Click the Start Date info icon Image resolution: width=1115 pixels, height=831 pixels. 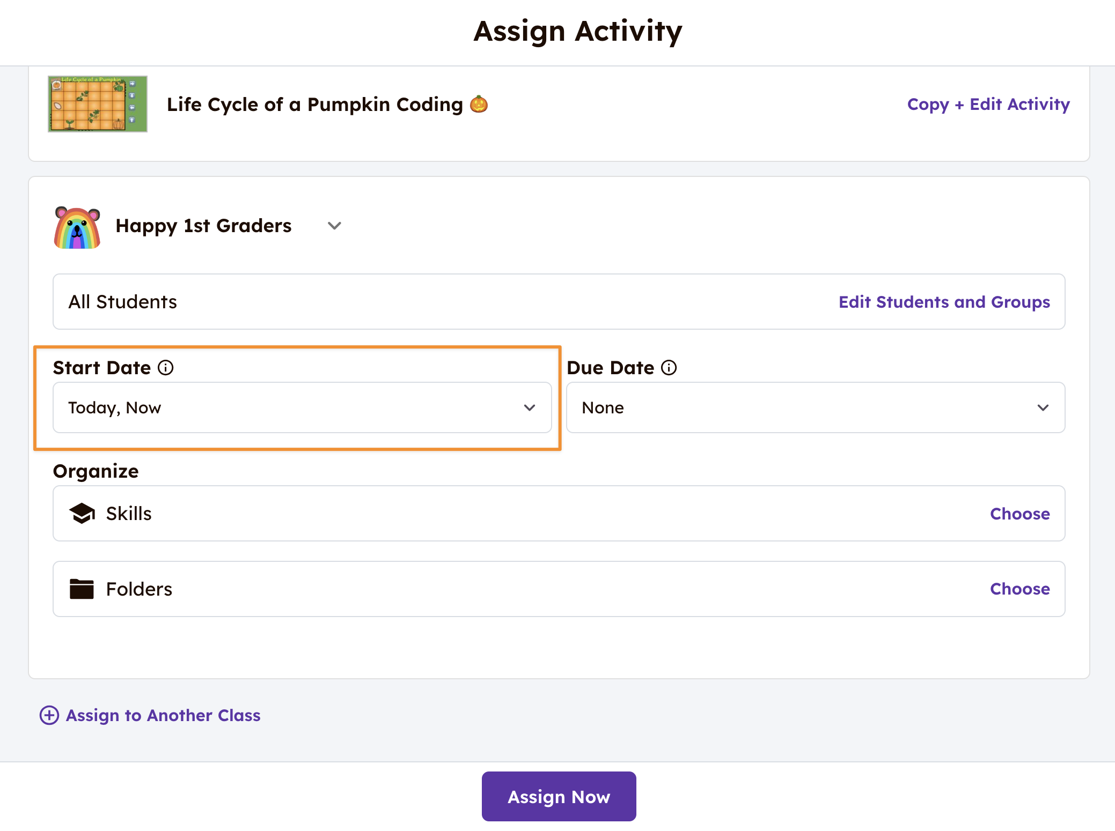(166, 368)
